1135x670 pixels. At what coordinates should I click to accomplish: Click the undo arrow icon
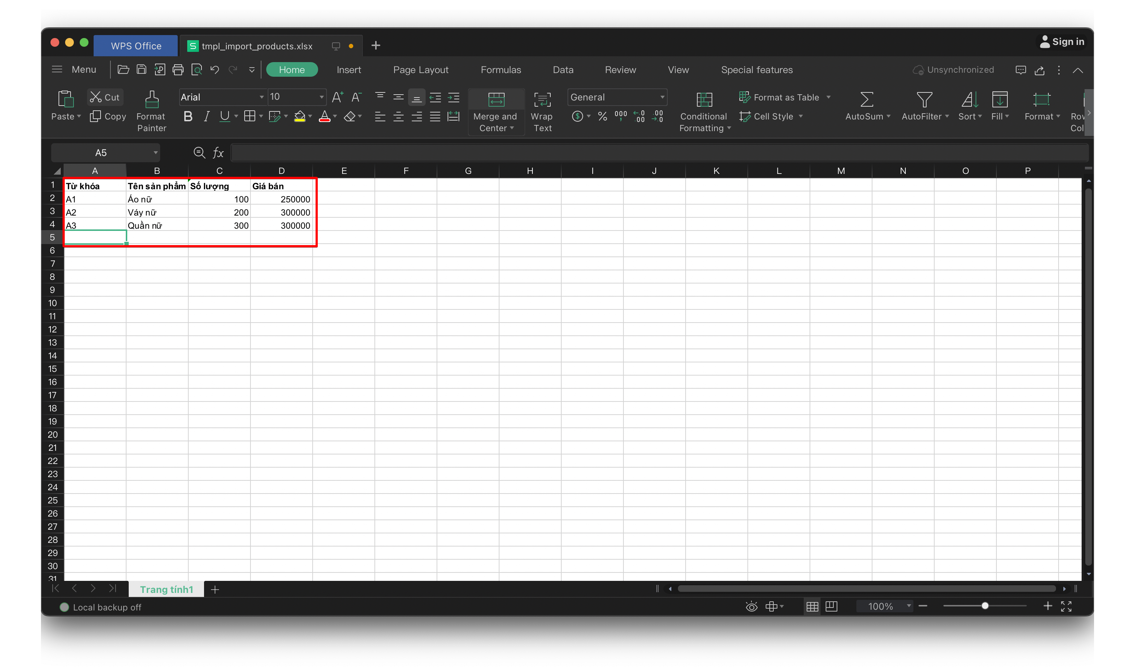215,69
